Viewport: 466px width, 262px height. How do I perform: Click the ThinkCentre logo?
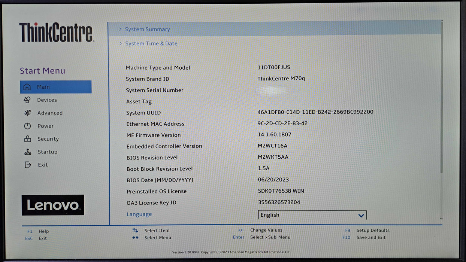click(56, 32)
